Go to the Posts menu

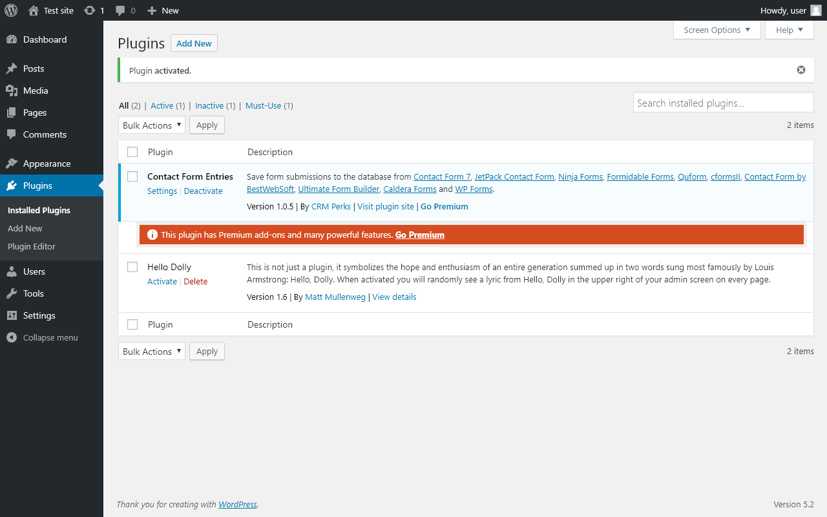tap(34, 69)
